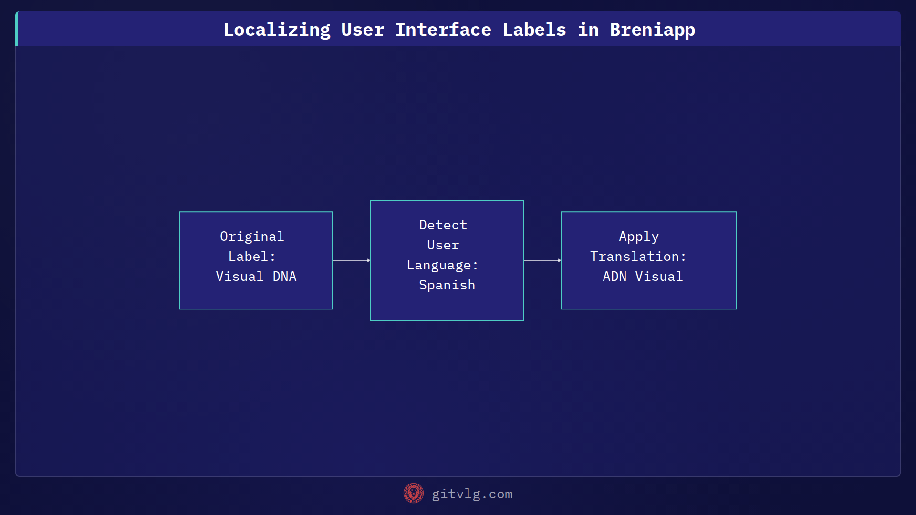Select the 'Apply Translation: ADN Visual' box
Viewport: 916px width, 515px height.
(x=649, y=260)
